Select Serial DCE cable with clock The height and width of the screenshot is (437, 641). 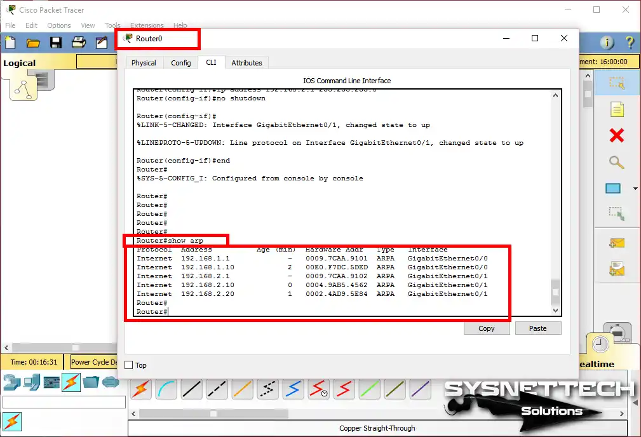click(x=318, y=389)
